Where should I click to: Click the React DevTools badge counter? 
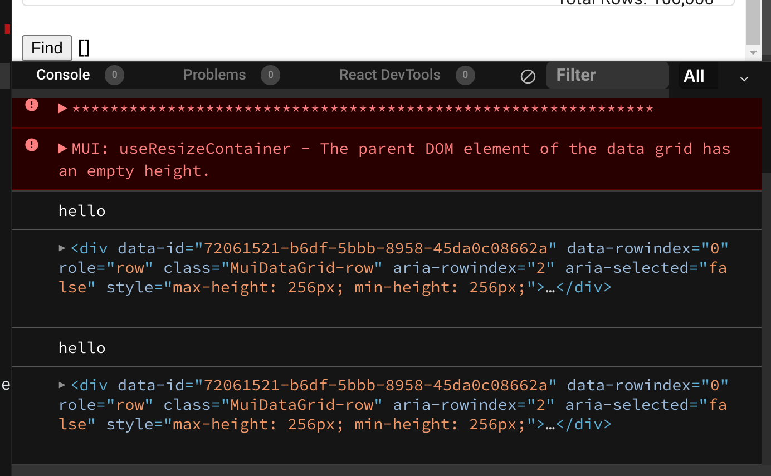(465, 75)
